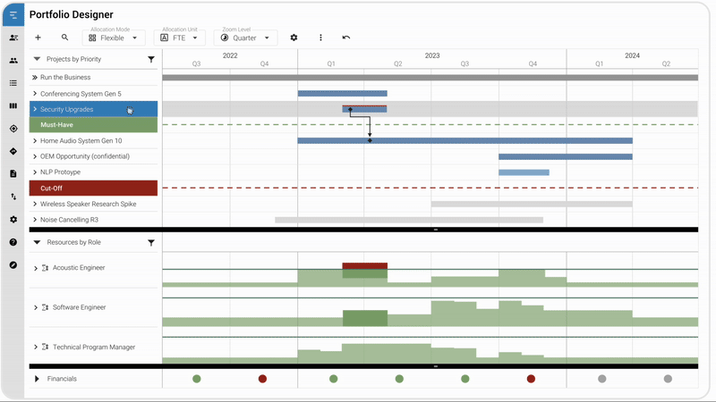The width and height of the screenshot is (716, 402).
Task: Open the Allocation Unit FTE dropdown
Action: (179, 38)
